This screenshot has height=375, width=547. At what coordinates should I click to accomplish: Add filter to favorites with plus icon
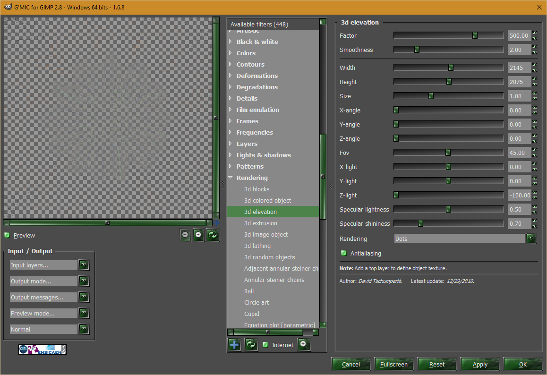point(234,345)
